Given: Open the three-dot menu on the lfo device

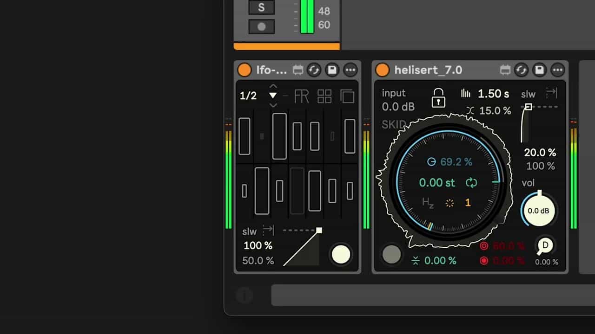Looking at the screenshot, I should pyautogui.click(x=350, y=70).
